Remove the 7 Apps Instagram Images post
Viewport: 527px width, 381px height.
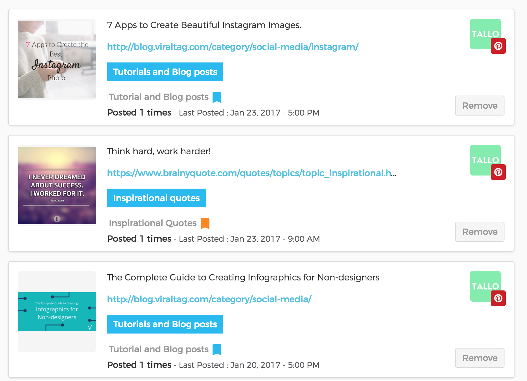(x=479, y=106)
